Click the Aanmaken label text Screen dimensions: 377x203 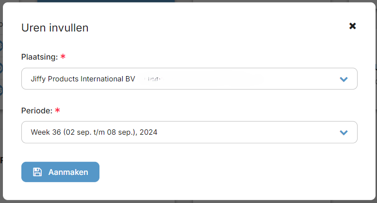(x=68, y=172)
